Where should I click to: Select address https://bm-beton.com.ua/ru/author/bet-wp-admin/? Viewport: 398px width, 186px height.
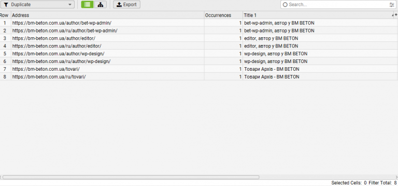coord(65,30)
